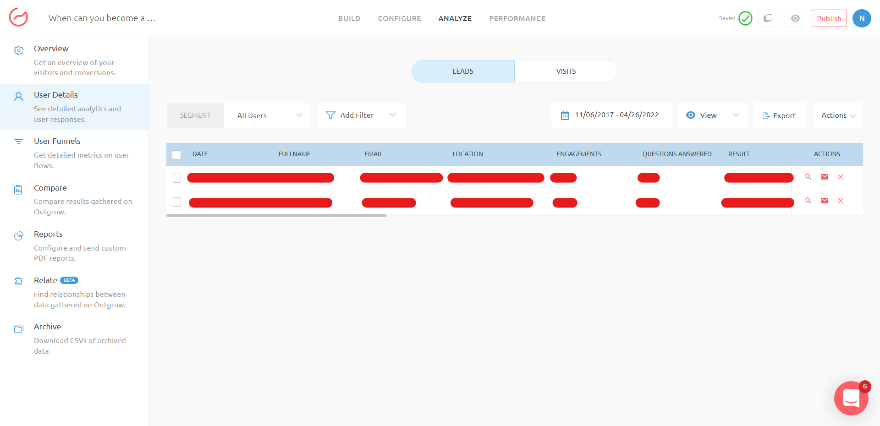880x426 pixels.
Task: Click the funnel icon in Add Filter
Action: 330,115
